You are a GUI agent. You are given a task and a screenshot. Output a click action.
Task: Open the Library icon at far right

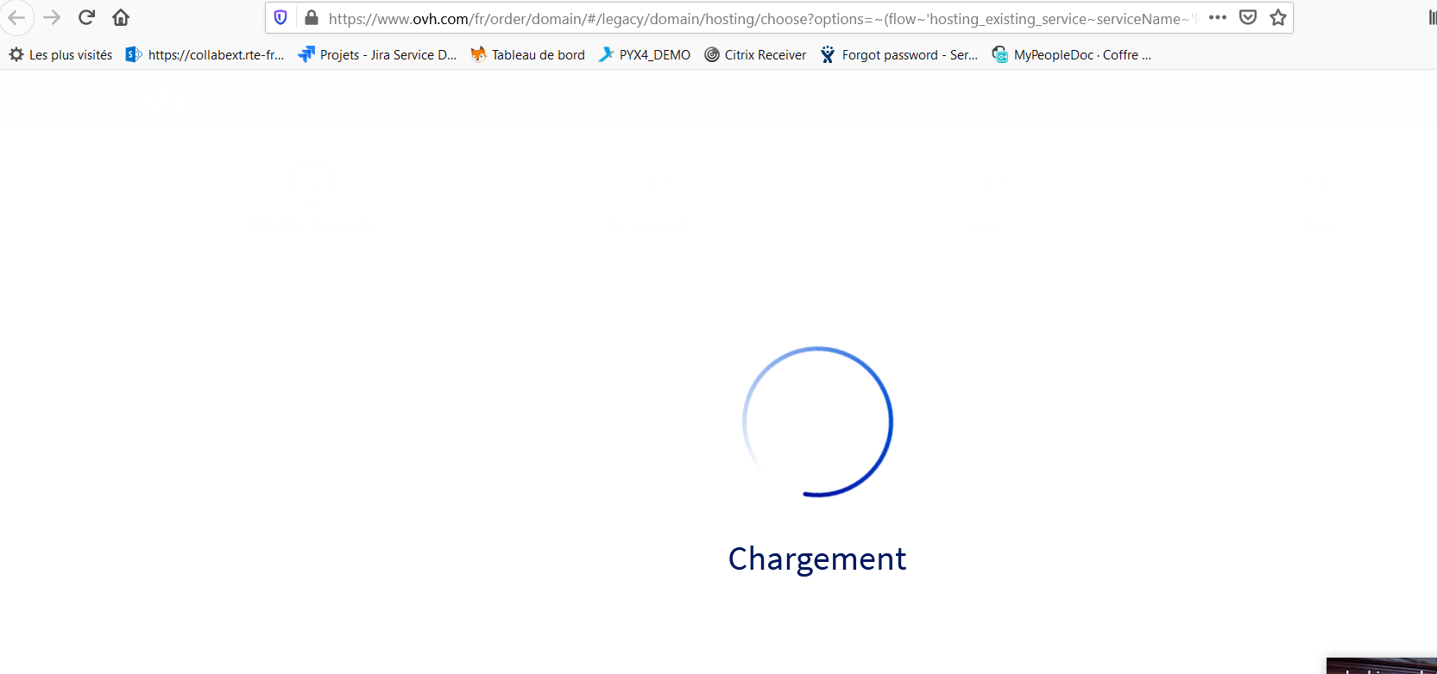pyautogui.click(x=1431, y=17)
